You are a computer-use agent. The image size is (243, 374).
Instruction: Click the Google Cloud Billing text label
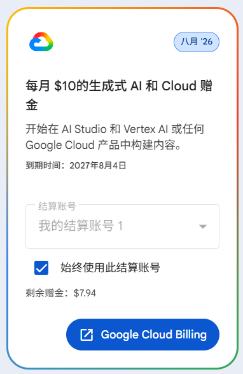(153, 335)
